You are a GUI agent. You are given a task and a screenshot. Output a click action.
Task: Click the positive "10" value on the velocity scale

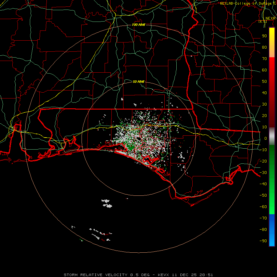click(264, 127)
